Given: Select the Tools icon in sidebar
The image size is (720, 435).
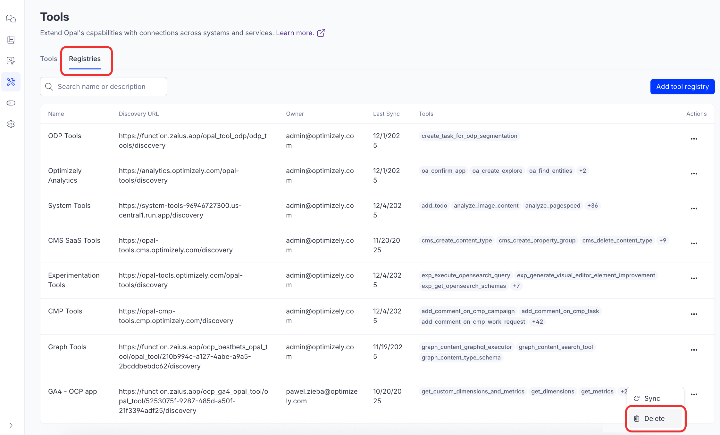Looking at the screenshot, I should (11, 82).
